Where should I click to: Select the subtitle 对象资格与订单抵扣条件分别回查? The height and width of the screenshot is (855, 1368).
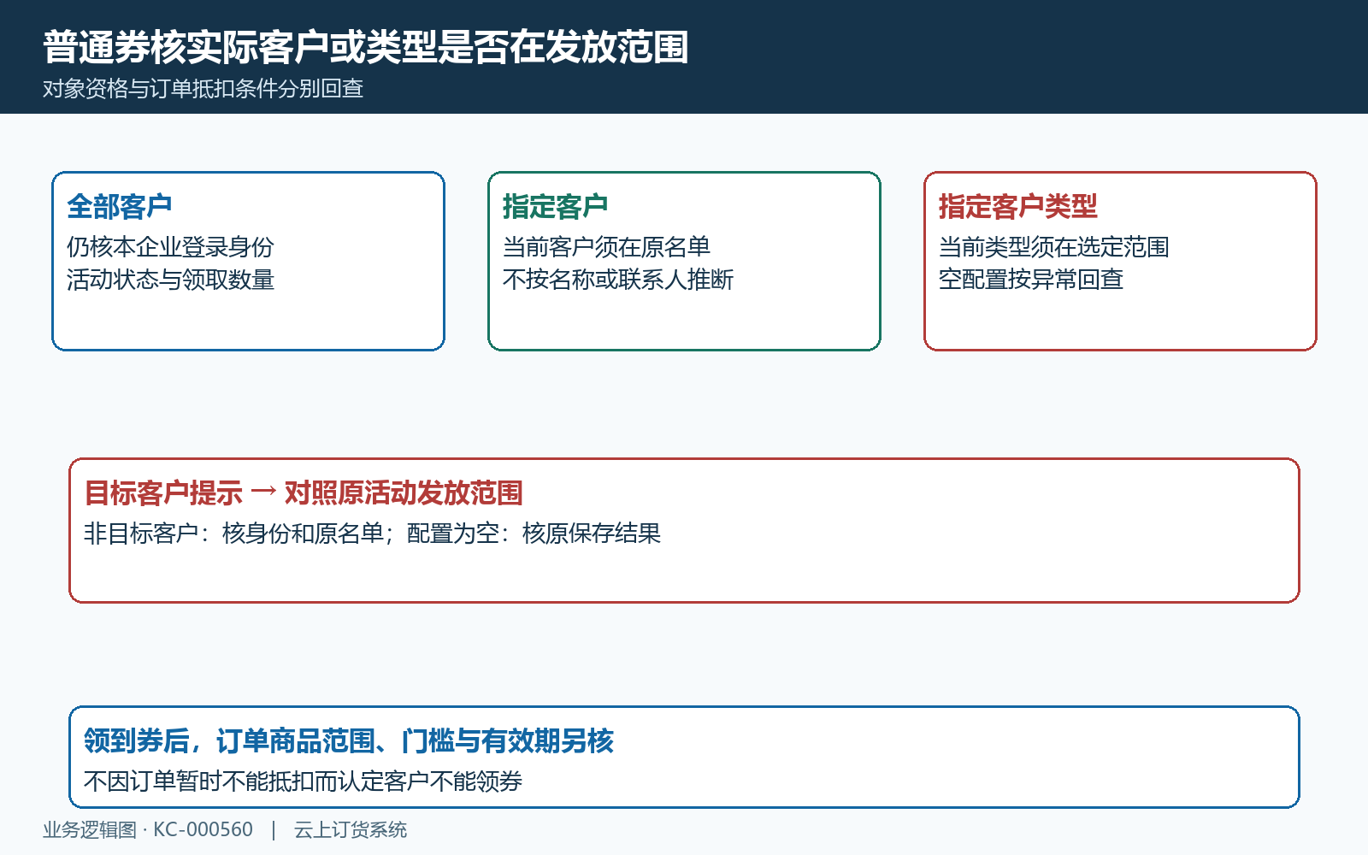tap(203, 88)
